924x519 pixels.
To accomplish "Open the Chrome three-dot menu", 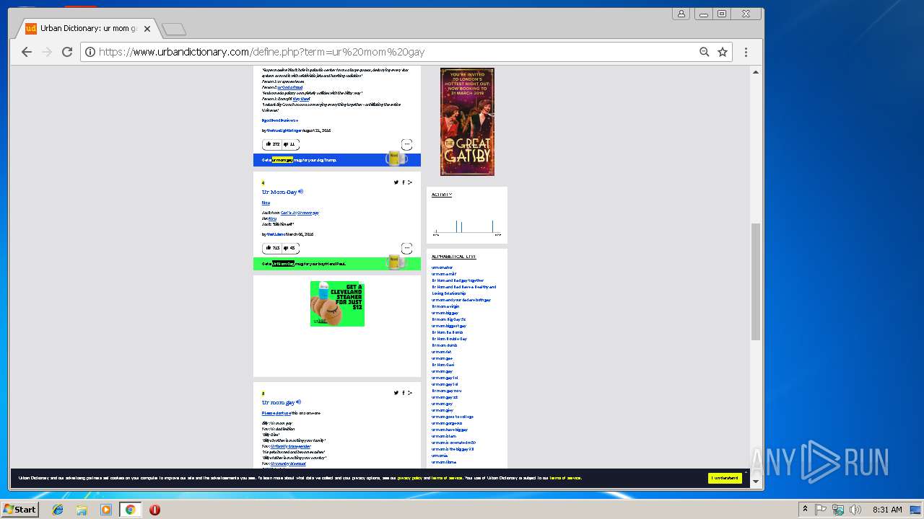I will click(x=746, y=52).
